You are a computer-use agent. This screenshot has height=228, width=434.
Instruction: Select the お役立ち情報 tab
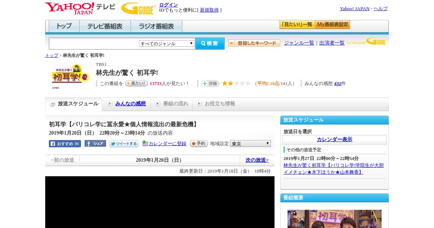[x=216, y=104]
